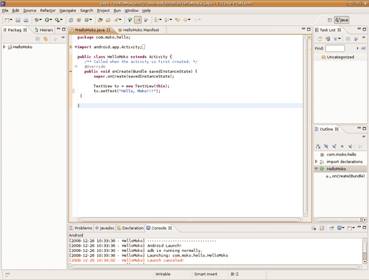Viewport: 369px width, 280px height.
Task: Maximize the Outline view
Action: pyautogui.click(x=364, y=128)
